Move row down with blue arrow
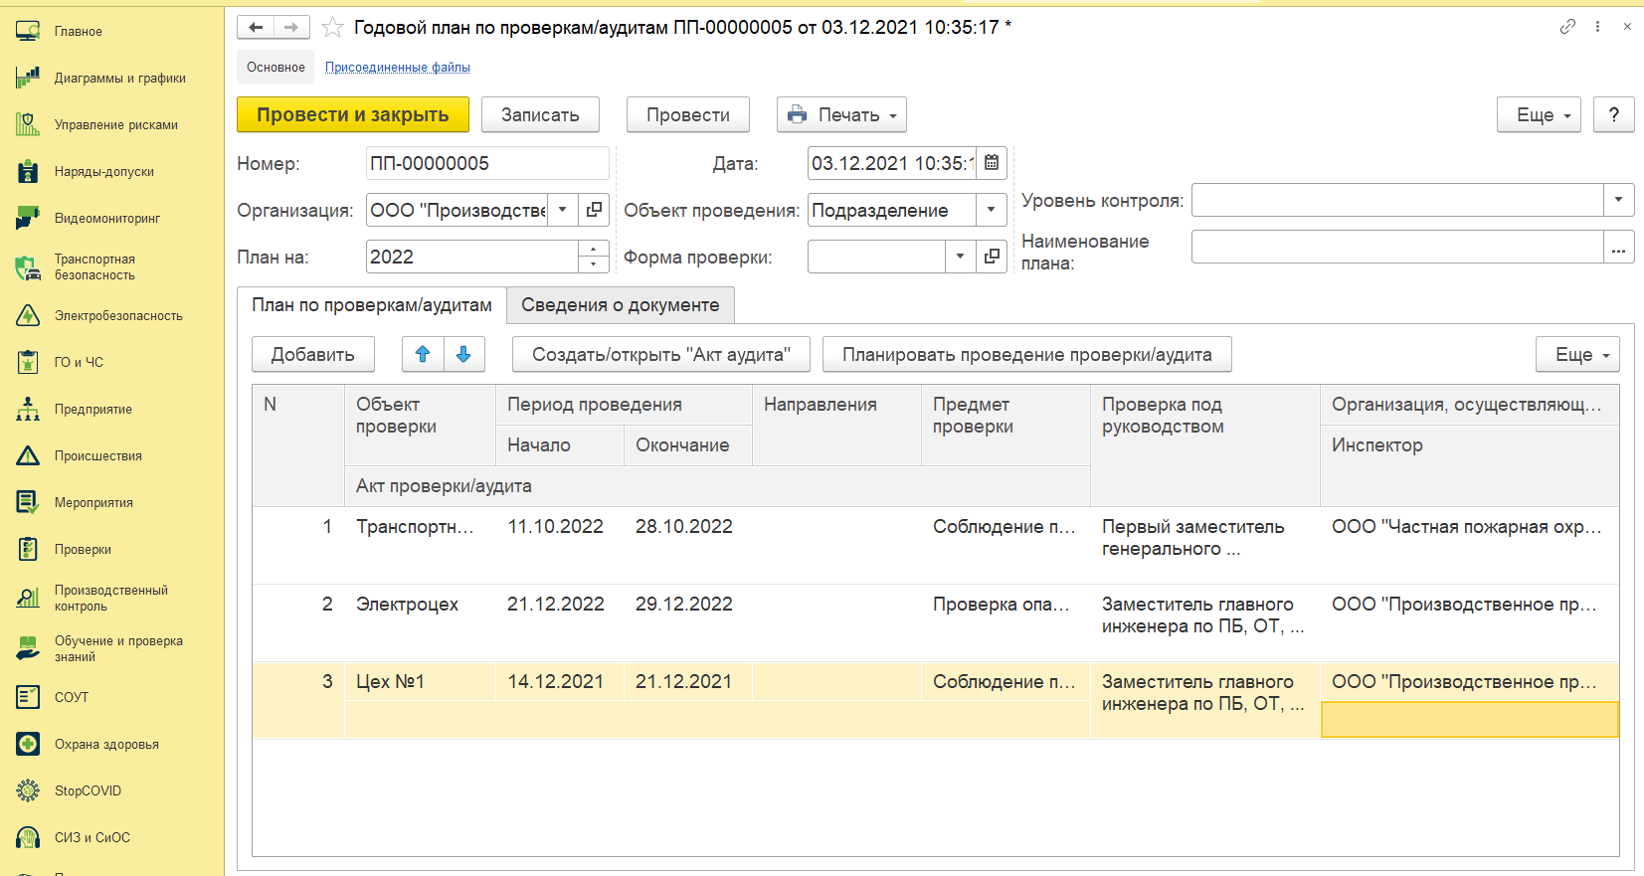 tap(463, 354)
